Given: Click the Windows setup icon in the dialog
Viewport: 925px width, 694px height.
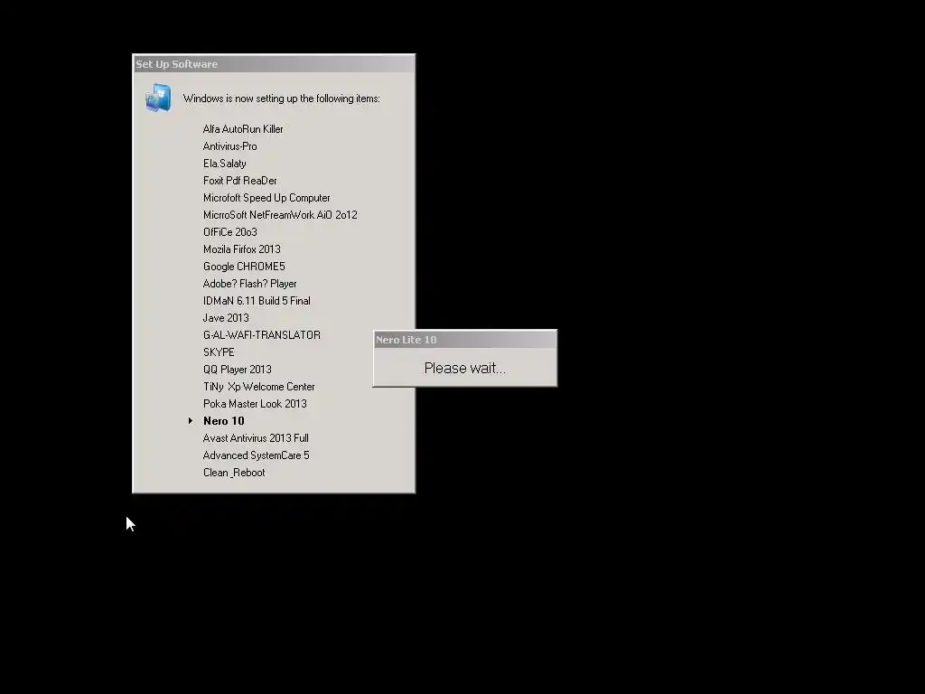Looking at the screenshot, I should tap(158, 98).
